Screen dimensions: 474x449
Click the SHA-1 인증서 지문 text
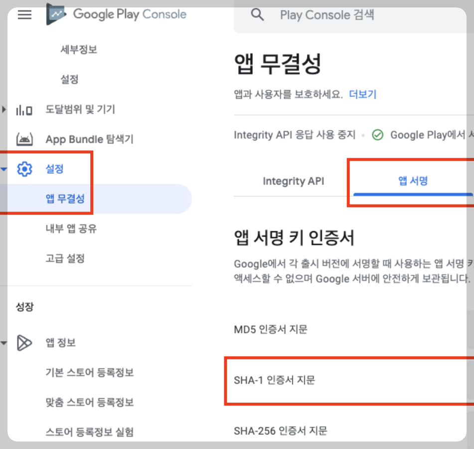point(275,380)
